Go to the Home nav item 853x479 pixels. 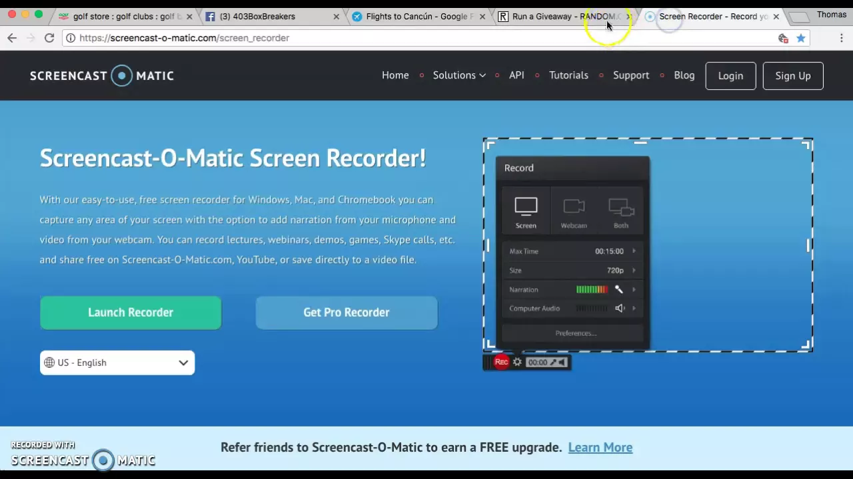coord(395,75)
